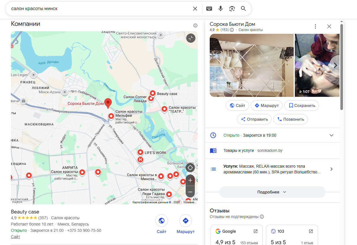This screenshot has height=245, width=357.
Task: Click in the search input field
Action: pyautogui.click(x=100, y=9)
